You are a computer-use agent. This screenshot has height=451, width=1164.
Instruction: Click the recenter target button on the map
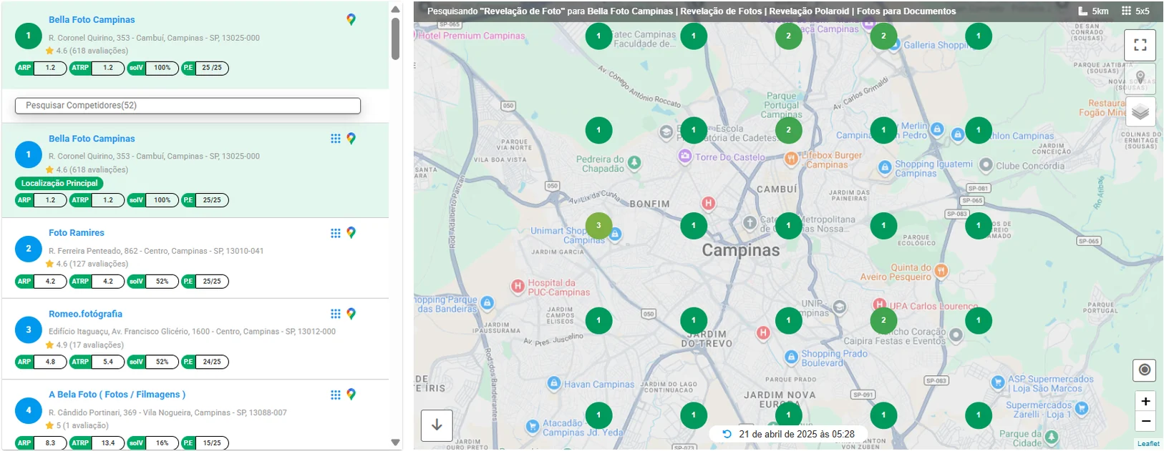click(x=1145, y=370)
